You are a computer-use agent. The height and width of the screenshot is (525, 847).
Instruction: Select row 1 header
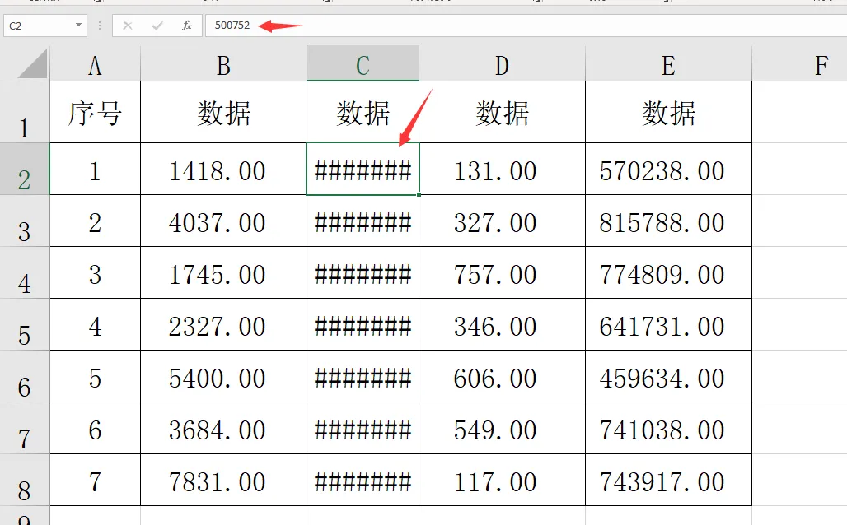click(x=25, y=112)
